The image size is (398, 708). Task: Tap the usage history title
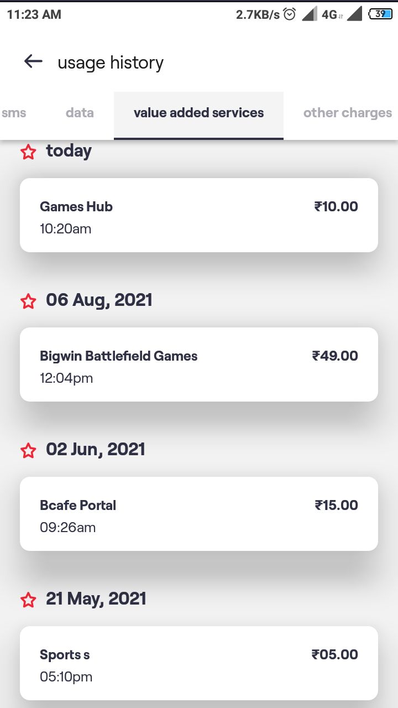(x=111, y=63)
